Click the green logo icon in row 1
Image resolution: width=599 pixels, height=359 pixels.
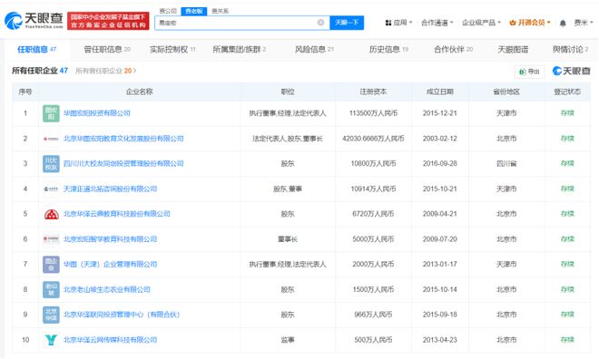click(x=51, y=113)
